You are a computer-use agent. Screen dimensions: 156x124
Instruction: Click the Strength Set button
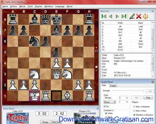coord(150,91)
